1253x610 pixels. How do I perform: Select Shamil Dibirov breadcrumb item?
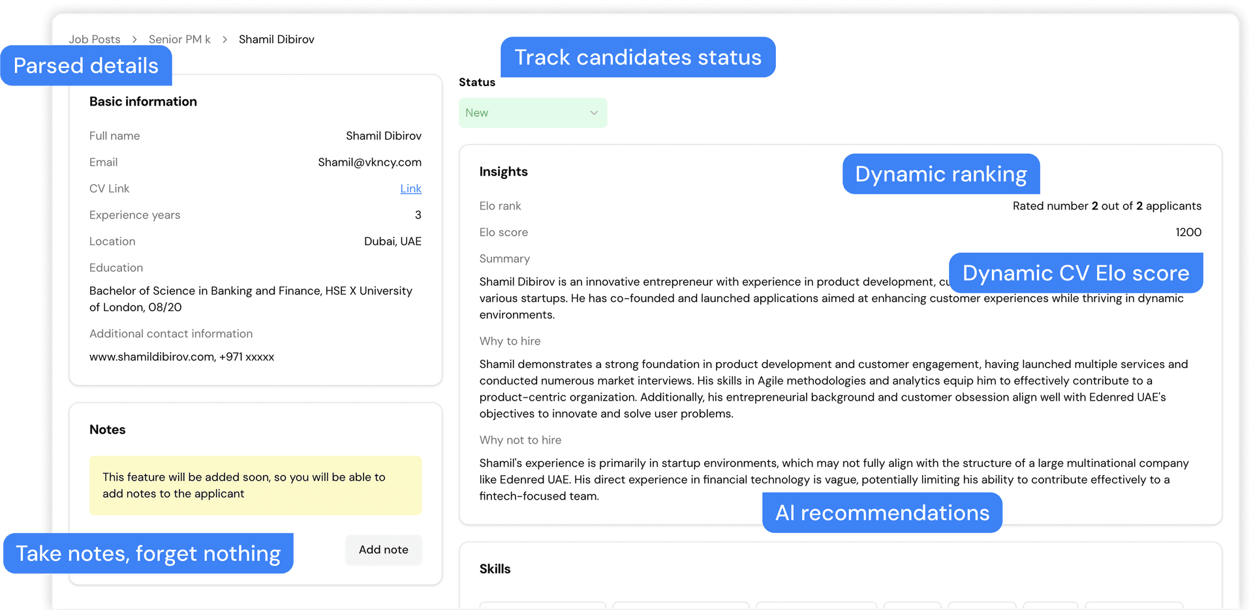[277, 39]
